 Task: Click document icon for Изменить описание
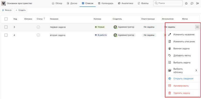tap(170, 42)
